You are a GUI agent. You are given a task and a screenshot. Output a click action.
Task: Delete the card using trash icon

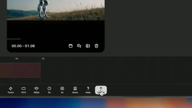[x=96, y=46]
